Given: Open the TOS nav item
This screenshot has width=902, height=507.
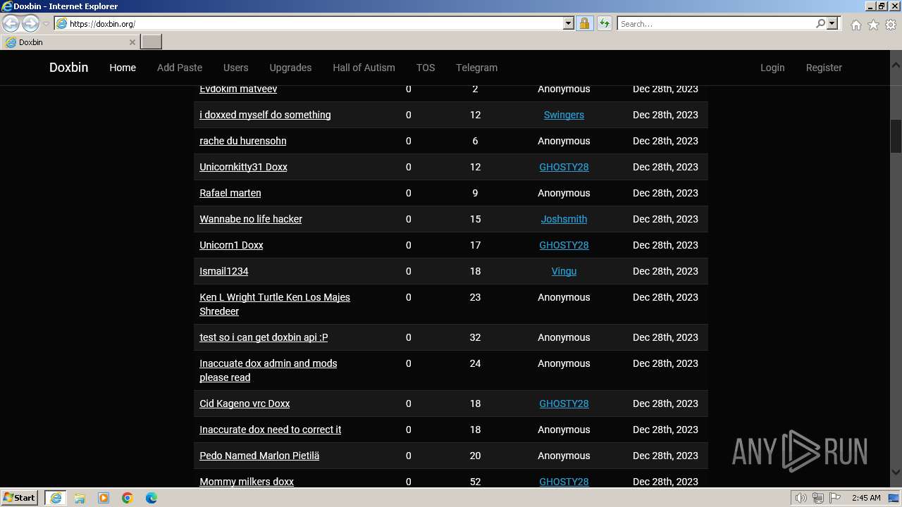Looking at the screenshot, I should pos(426,68).
